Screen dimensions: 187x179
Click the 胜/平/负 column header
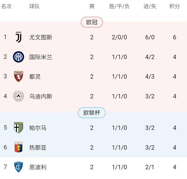[x=119, y=6]
